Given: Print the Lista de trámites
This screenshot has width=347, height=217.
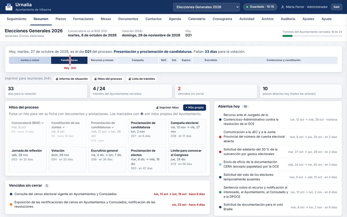Looking at the screenshot, I should 141,79.
